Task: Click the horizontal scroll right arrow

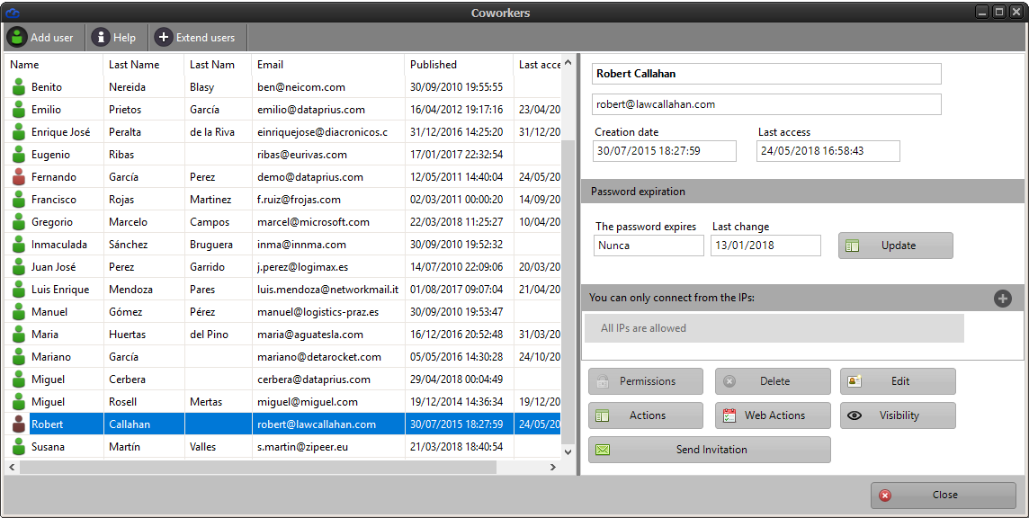Action: pyautogui.click(x=553, y=467)
